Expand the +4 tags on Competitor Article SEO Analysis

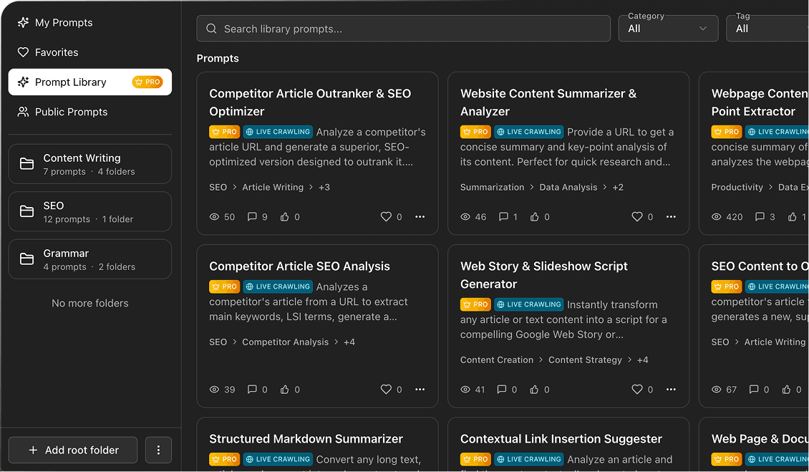coord(349,342)
